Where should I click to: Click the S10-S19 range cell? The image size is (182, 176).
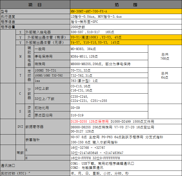pyautogui.click(x=109, y=115)
